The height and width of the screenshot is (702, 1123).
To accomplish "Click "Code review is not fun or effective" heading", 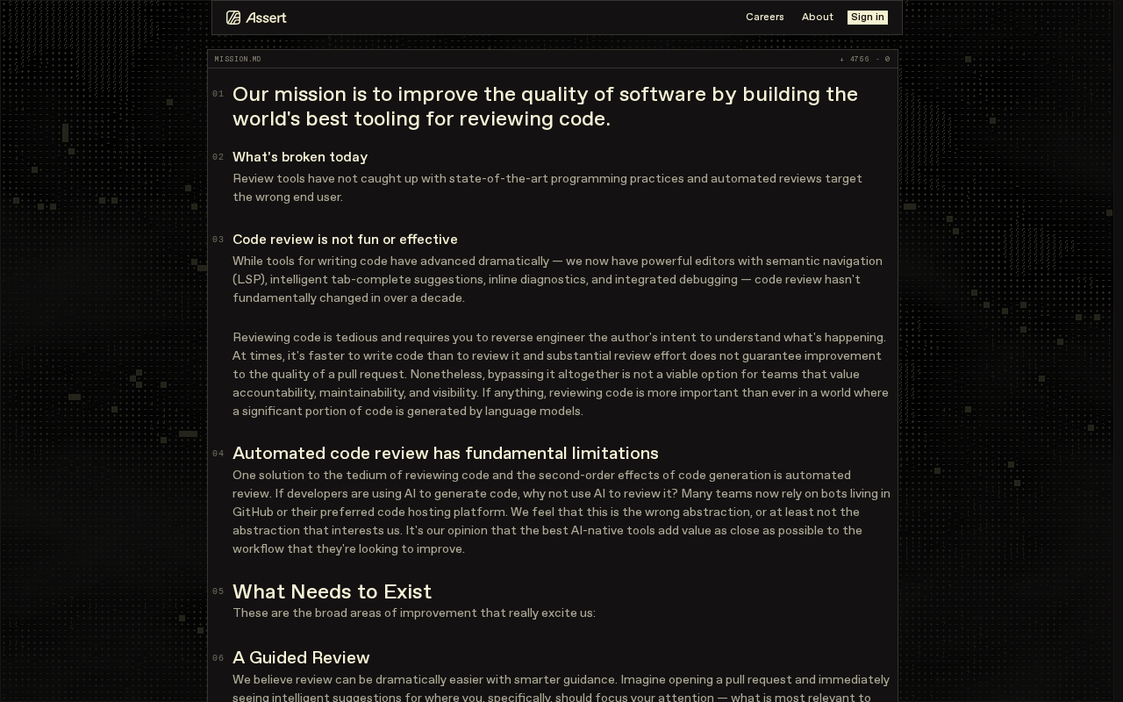I will pos(345,240).
